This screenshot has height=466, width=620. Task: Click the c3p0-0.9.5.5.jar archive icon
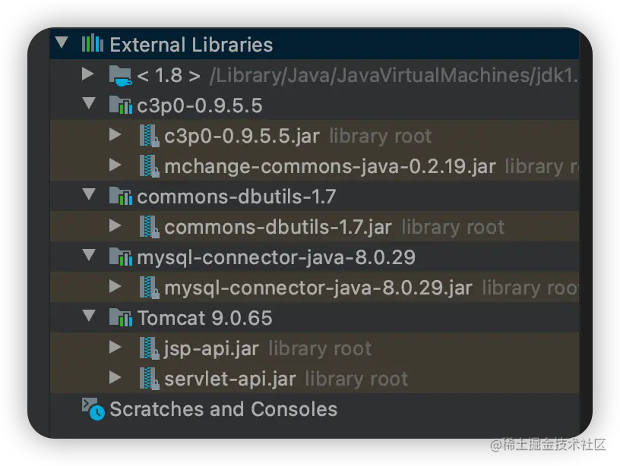tap(149, 136)
